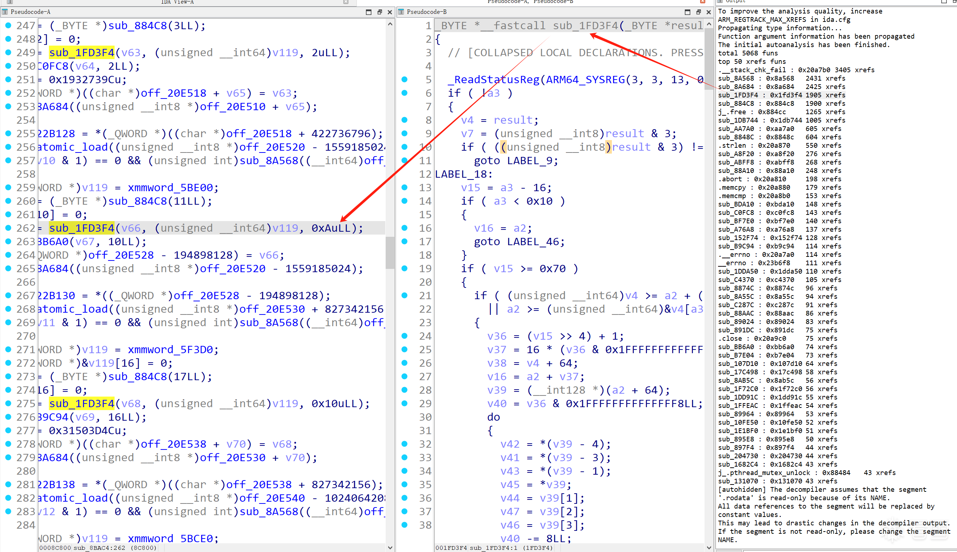Click sub_884C8(11LL) call on line 260
The height and width of the screenshot is (552, 957).
point(138,201)
